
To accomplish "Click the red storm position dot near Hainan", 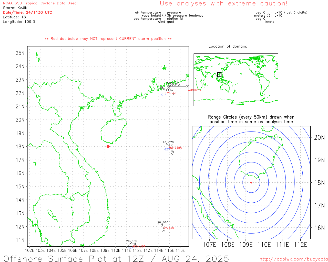I will coord(108,146).
